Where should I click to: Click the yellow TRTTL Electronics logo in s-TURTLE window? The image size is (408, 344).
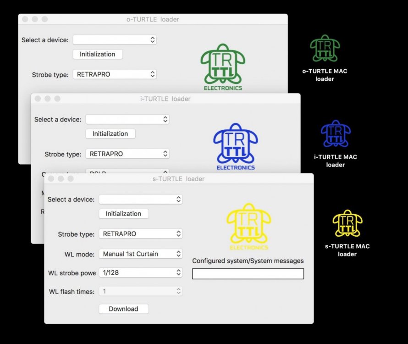click(249, 227)
